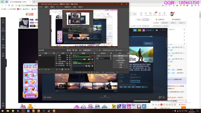Open Filters for the selected OBS source
This screenshot has width=201, height=113.
(75, 50)
